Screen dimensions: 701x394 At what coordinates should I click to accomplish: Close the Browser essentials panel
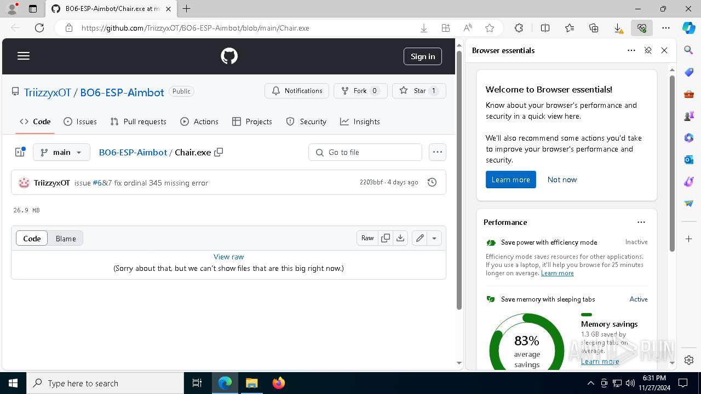[x=664, y=50]
